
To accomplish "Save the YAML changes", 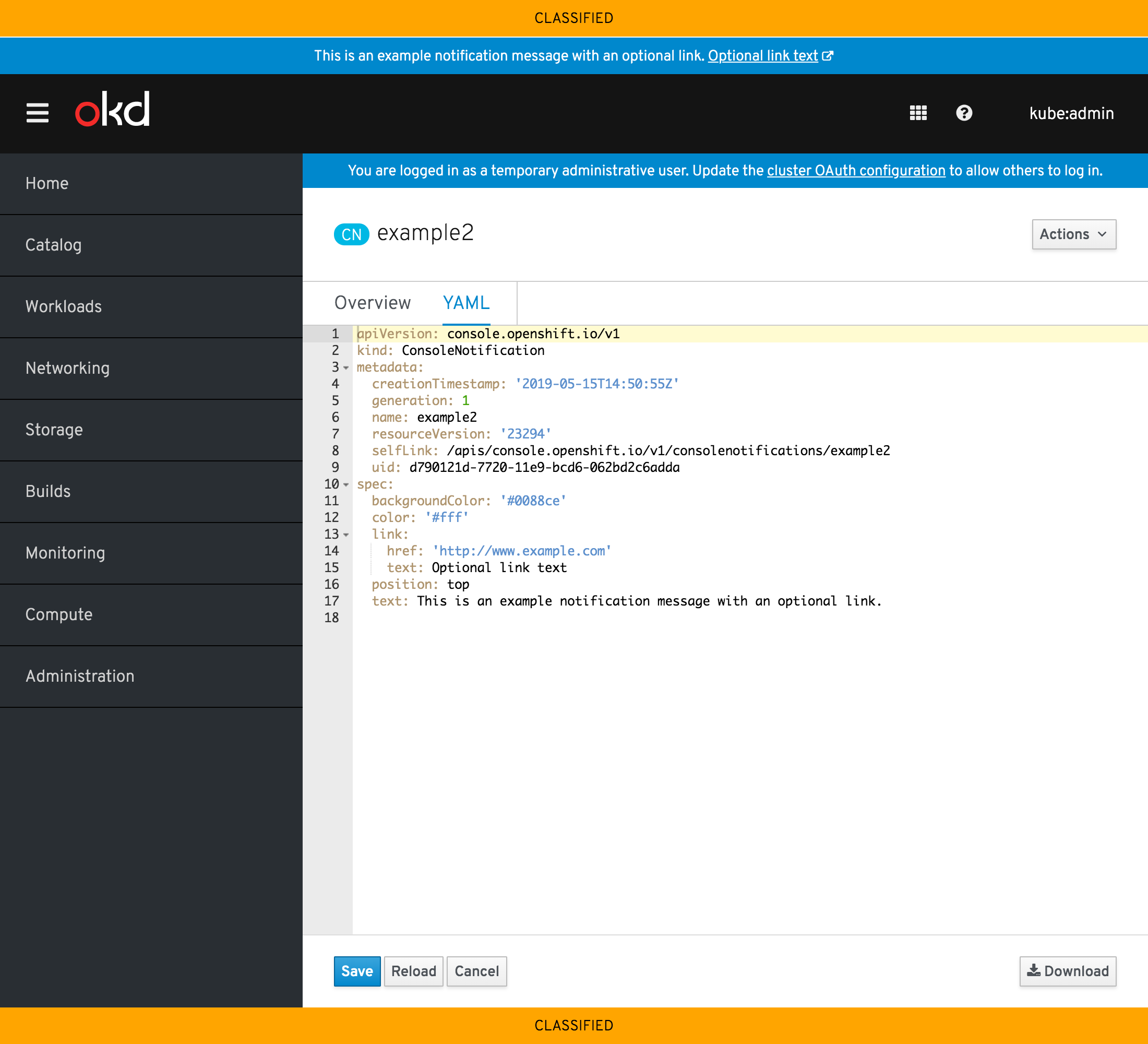I will (x=356, y=971).
